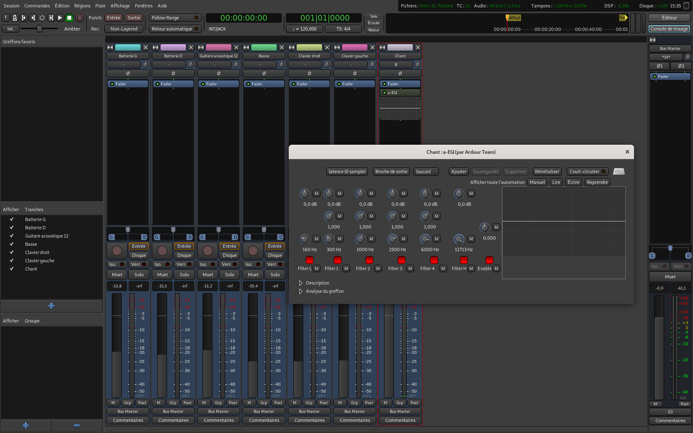The width and height of the screenshot is (693, 433).
Task: Open the (aucun) preset dropdown
Action: pyautogui.click(x=426, y=172)
